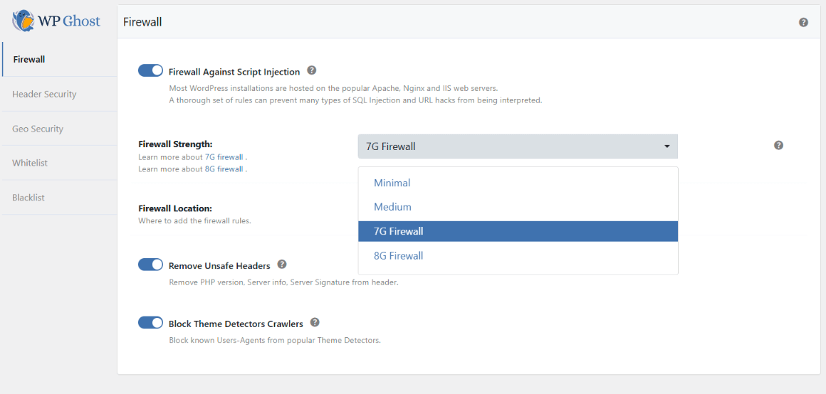Follow the 8G firewall learn more link
The height and width of the screenshot is (394, 826).
pos(224,169)
